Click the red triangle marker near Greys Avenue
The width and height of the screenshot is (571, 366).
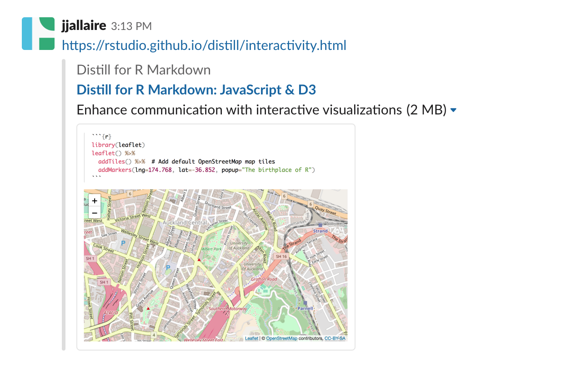[x=148, y=308]
